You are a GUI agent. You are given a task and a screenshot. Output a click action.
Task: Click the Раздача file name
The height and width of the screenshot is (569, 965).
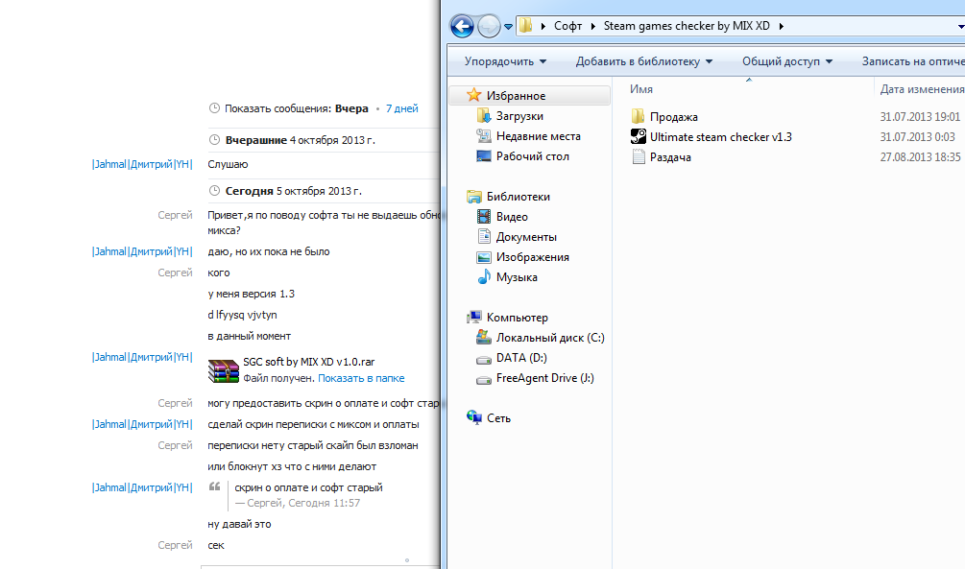[670, 157]
